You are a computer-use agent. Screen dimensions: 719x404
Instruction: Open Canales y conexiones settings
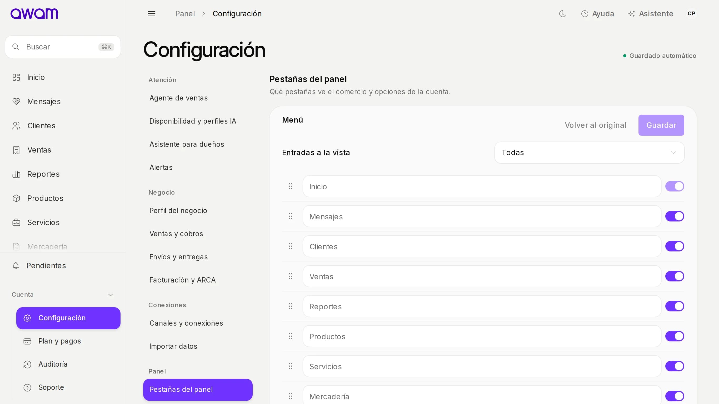(198, 323)
